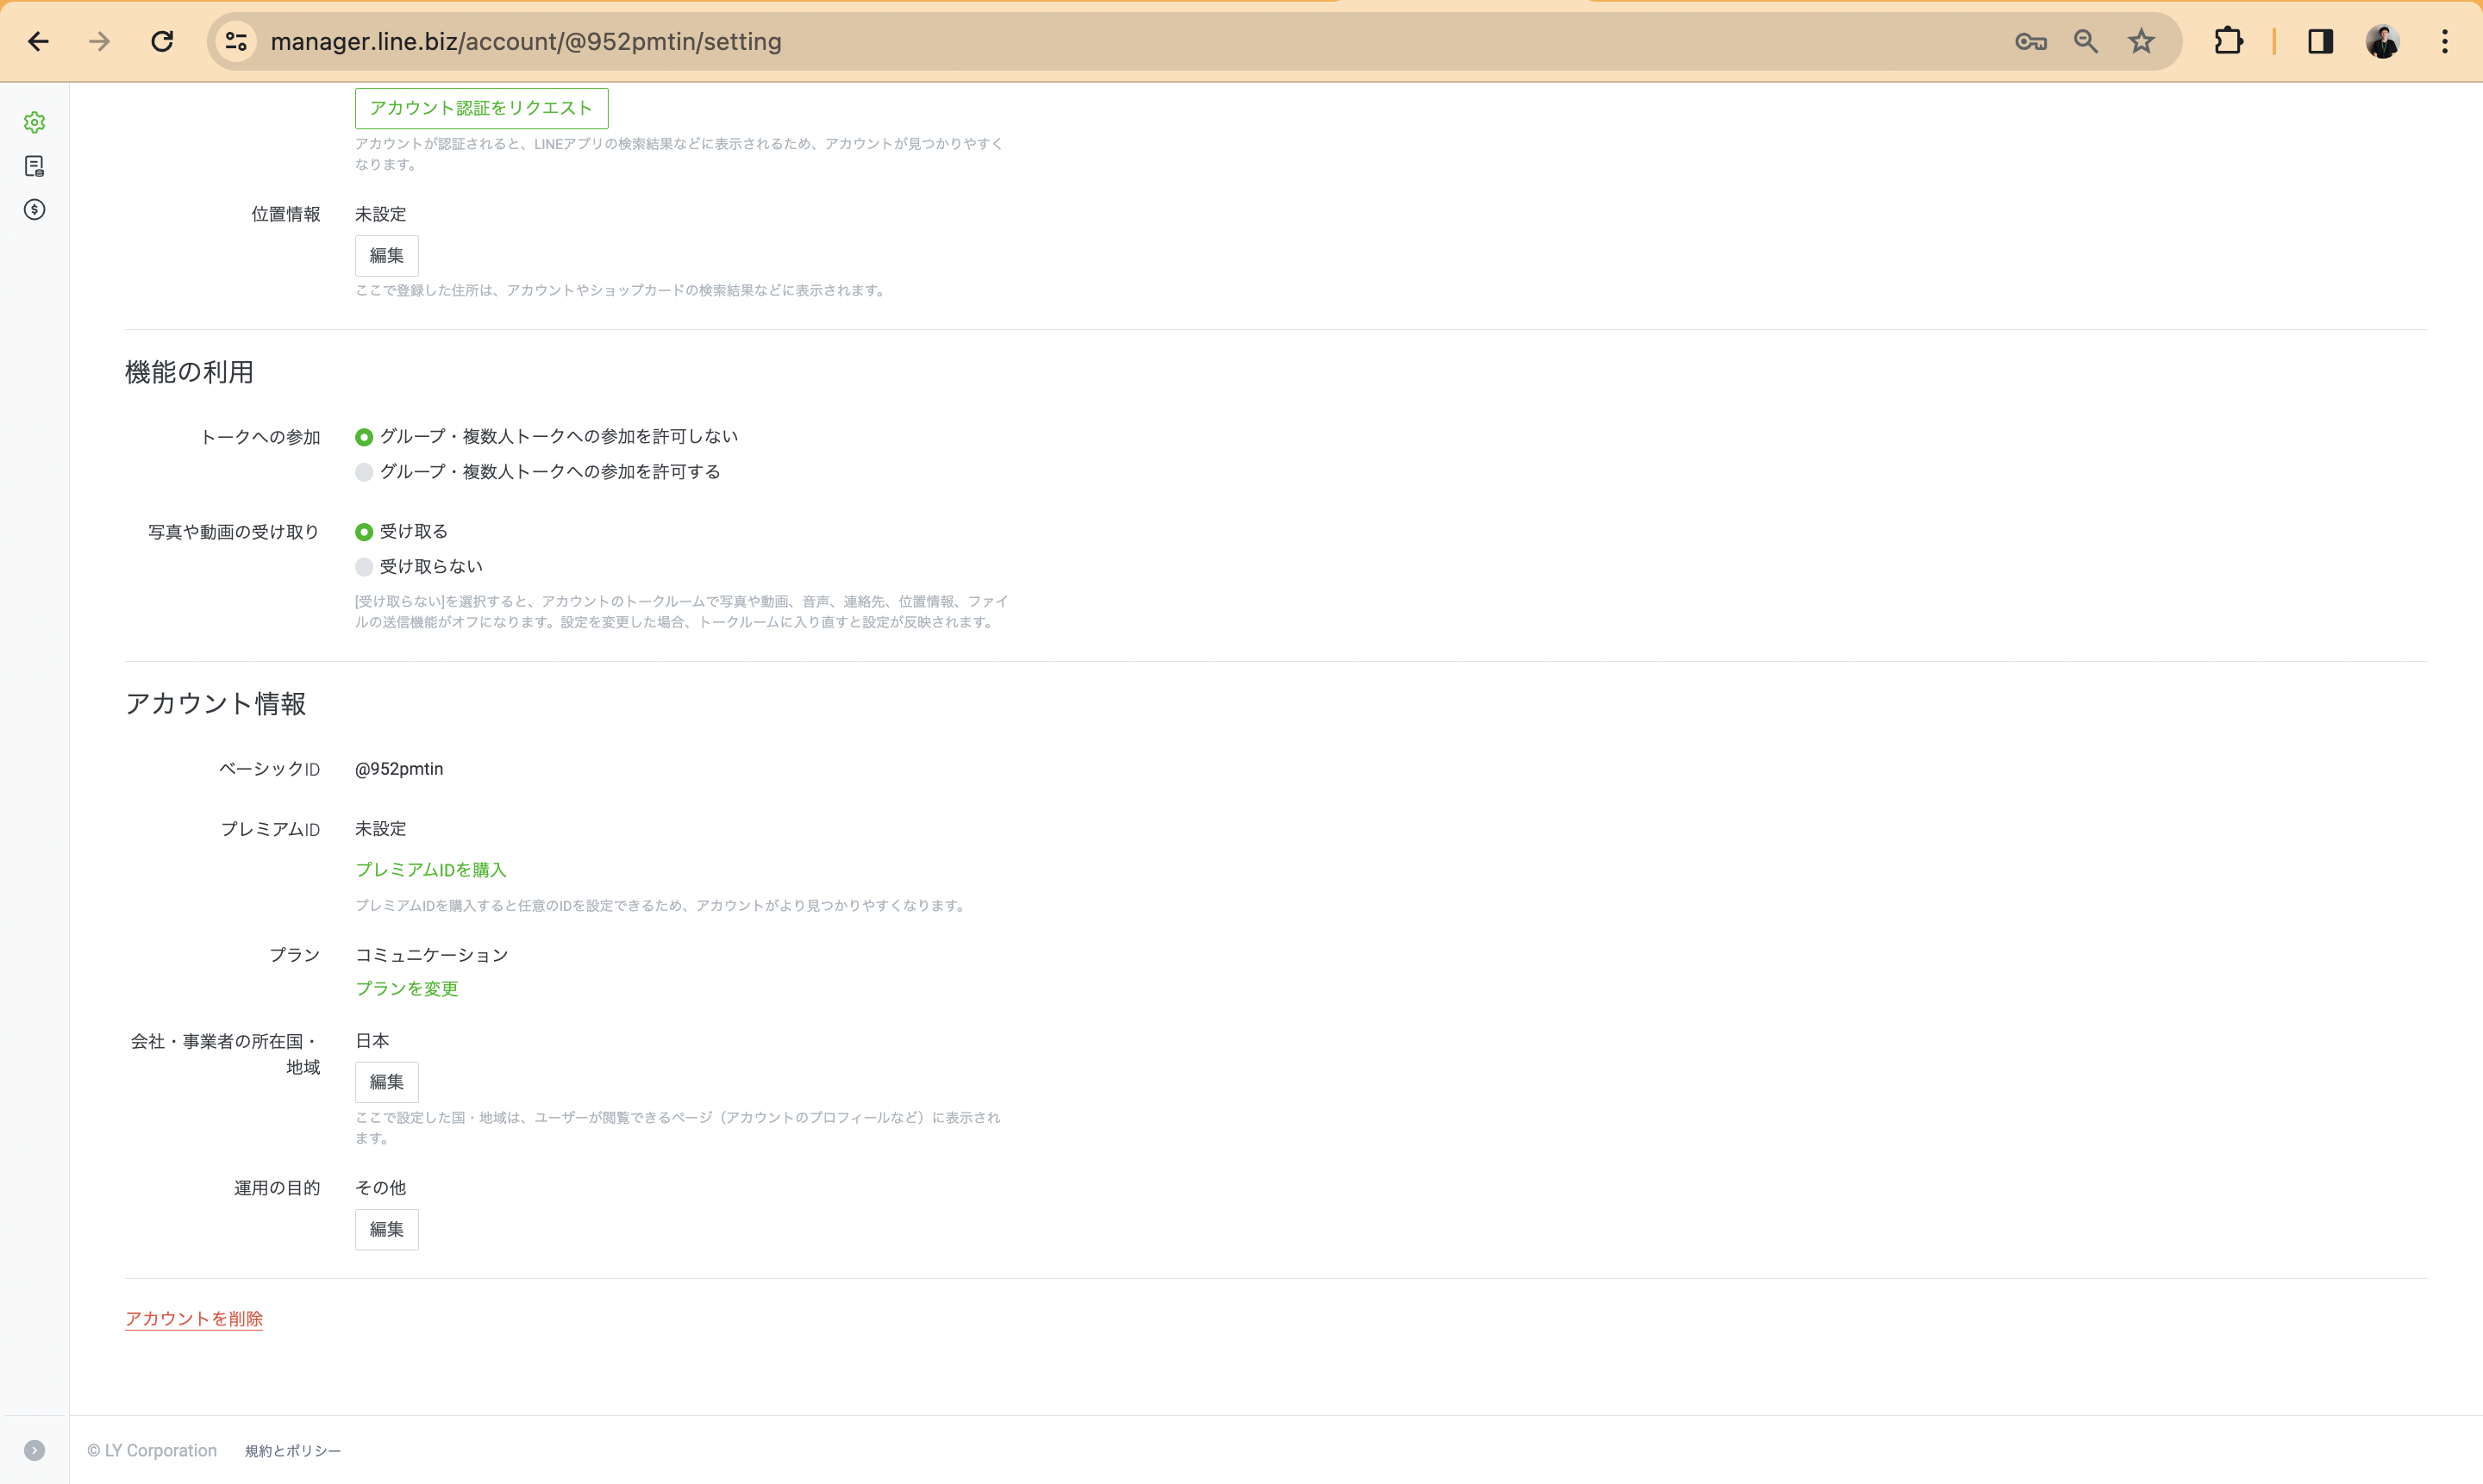Click the red アカウントを削除 link
The height and width of the screenshot is (1484, 2483).
tap(194, 1319)
